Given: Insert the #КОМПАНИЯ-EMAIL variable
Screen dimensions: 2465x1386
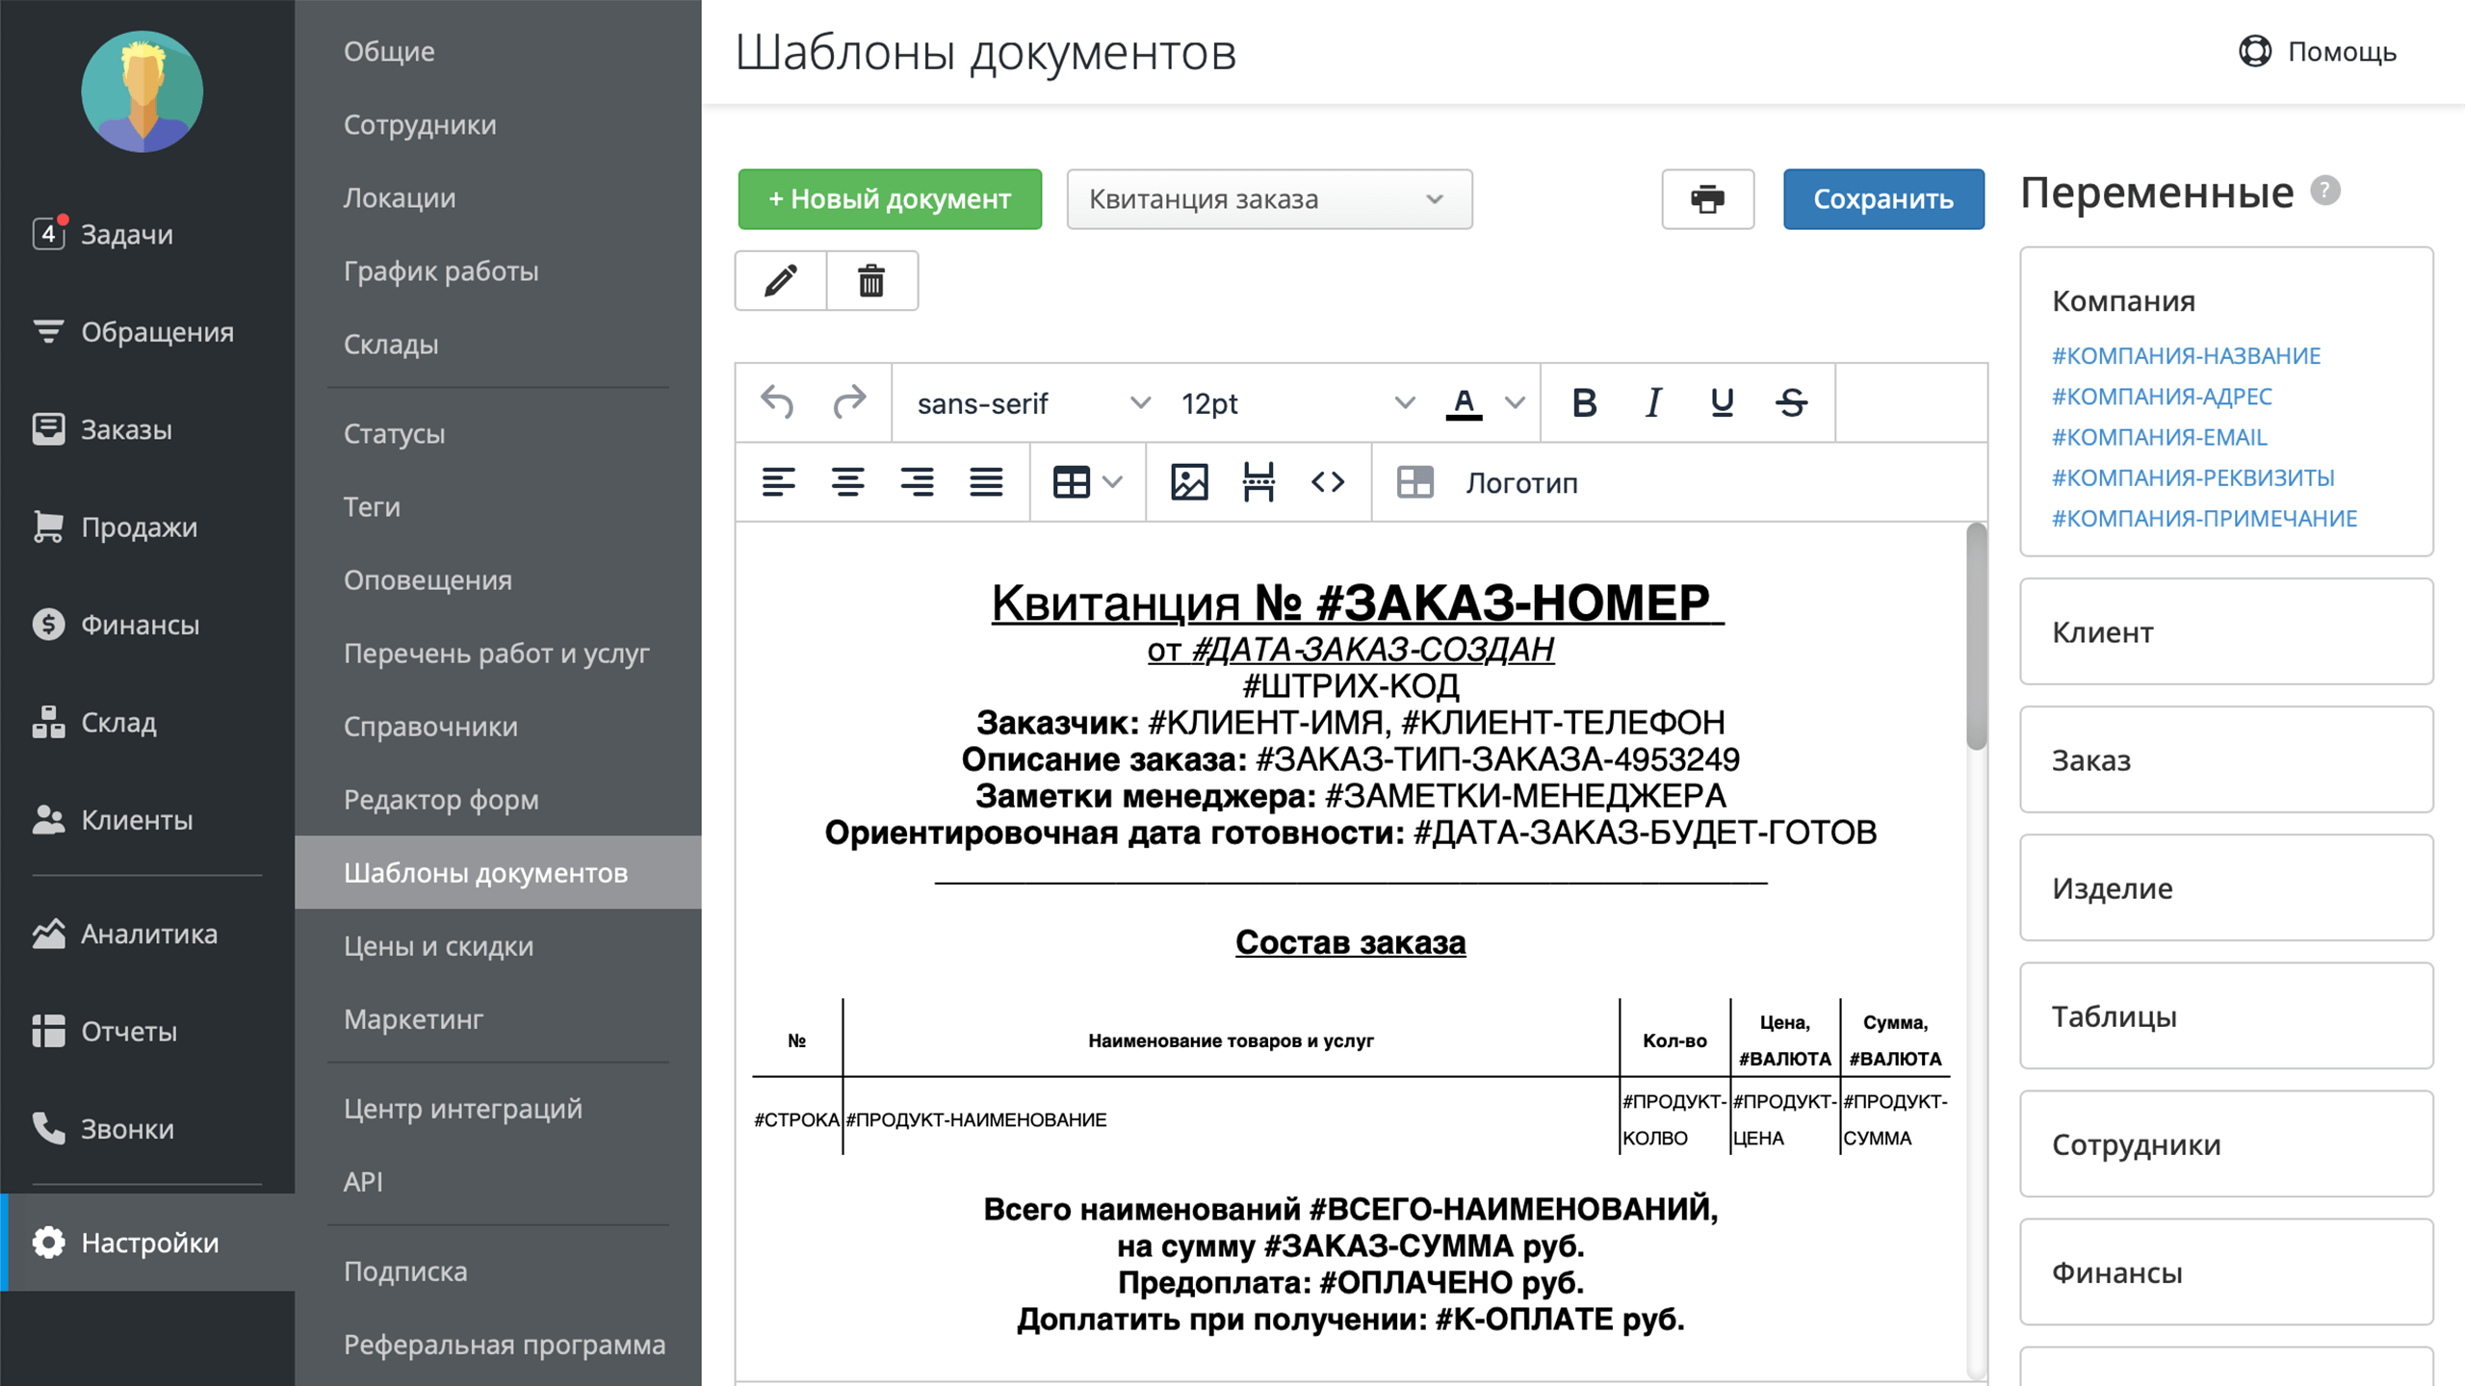Looking at the screenshot, I should tap(2159, 437).
